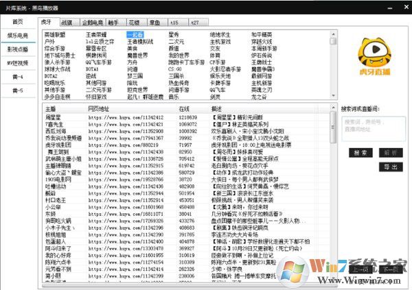
Task: Click the URL ending in 880219
Action: click(123, 145)
